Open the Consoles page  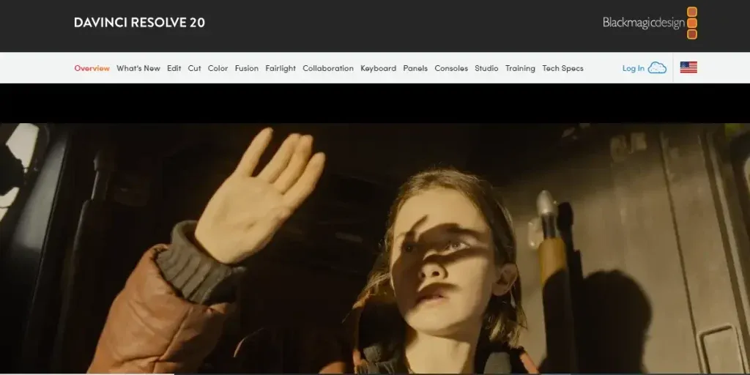coord(451,68)
